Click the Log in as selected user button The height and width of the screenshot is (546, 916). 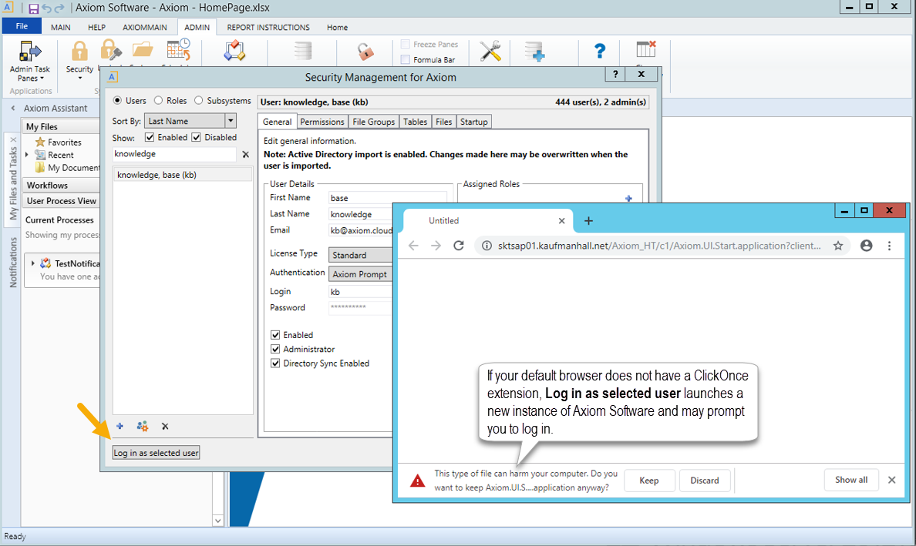tap(156, 453)
